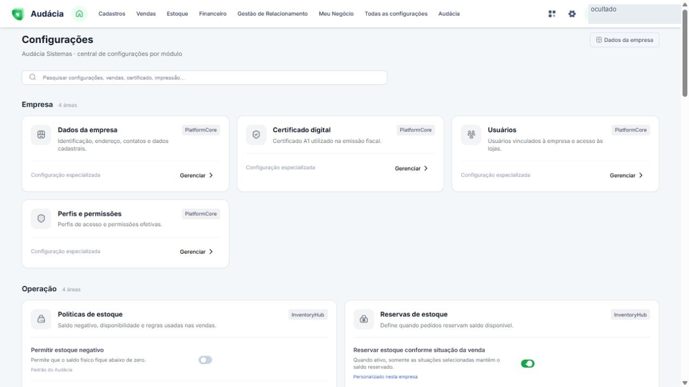The height and width of the screenshot is (387, 689).
Task: Click the Reservas de estoque title
Action: point(413,314)
